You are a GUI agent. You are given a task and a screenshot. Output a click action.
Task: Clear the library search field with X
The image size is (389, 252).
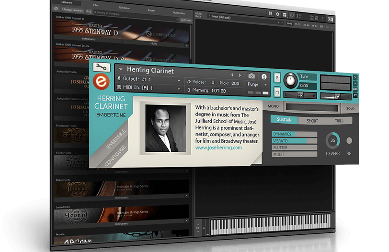(x=177, y=19)
